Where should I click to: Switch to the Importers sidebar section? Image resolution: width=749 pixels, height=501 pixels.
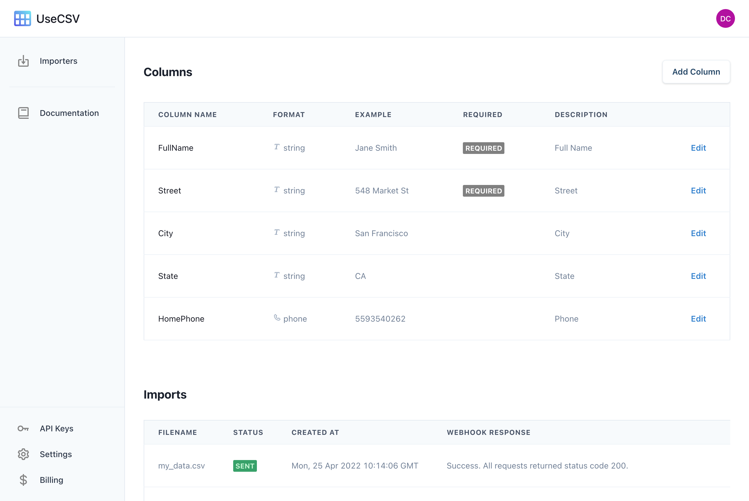point(59,61)
